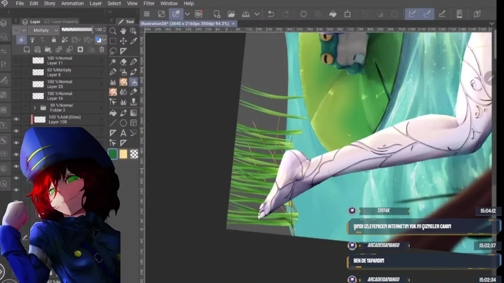
Task: Select the Blend tool
Action: pos(123,92)
